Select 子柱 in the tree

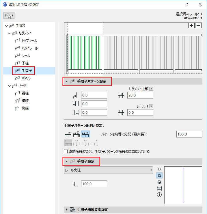25,63
